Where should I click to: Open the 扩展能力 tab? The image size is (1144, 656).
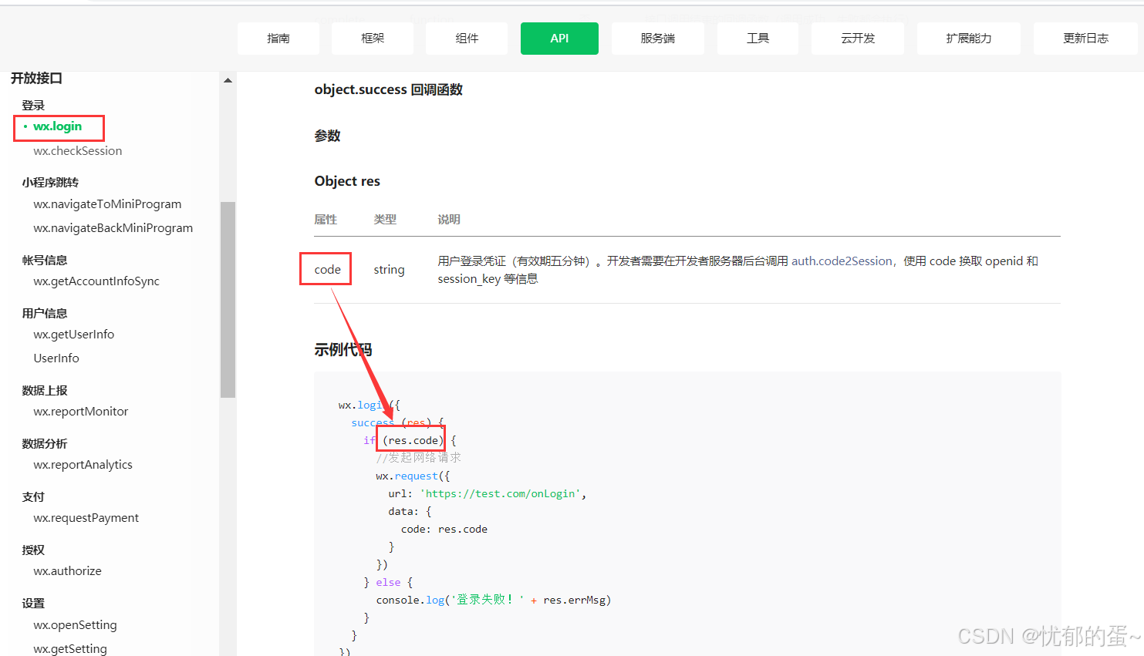point(969,39)
